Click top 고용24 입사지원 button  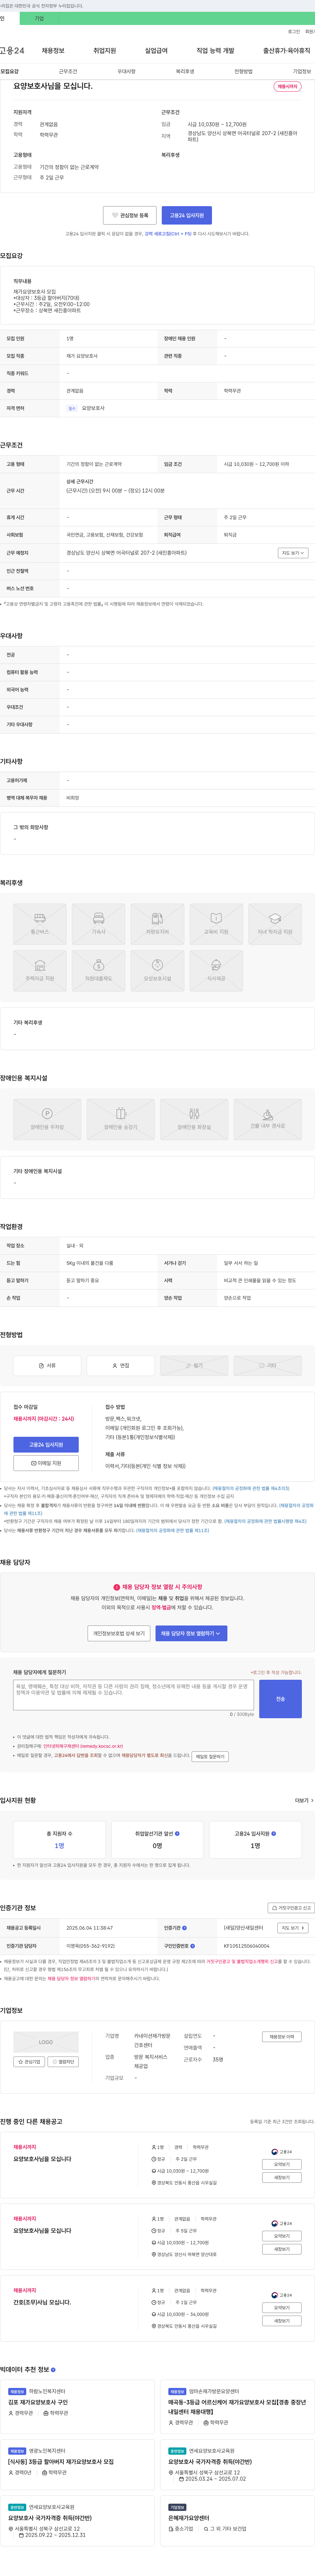186,215
